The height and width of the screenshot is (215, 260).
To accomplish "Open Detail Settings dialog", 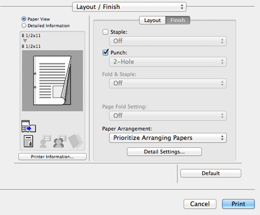I will 164,151.
